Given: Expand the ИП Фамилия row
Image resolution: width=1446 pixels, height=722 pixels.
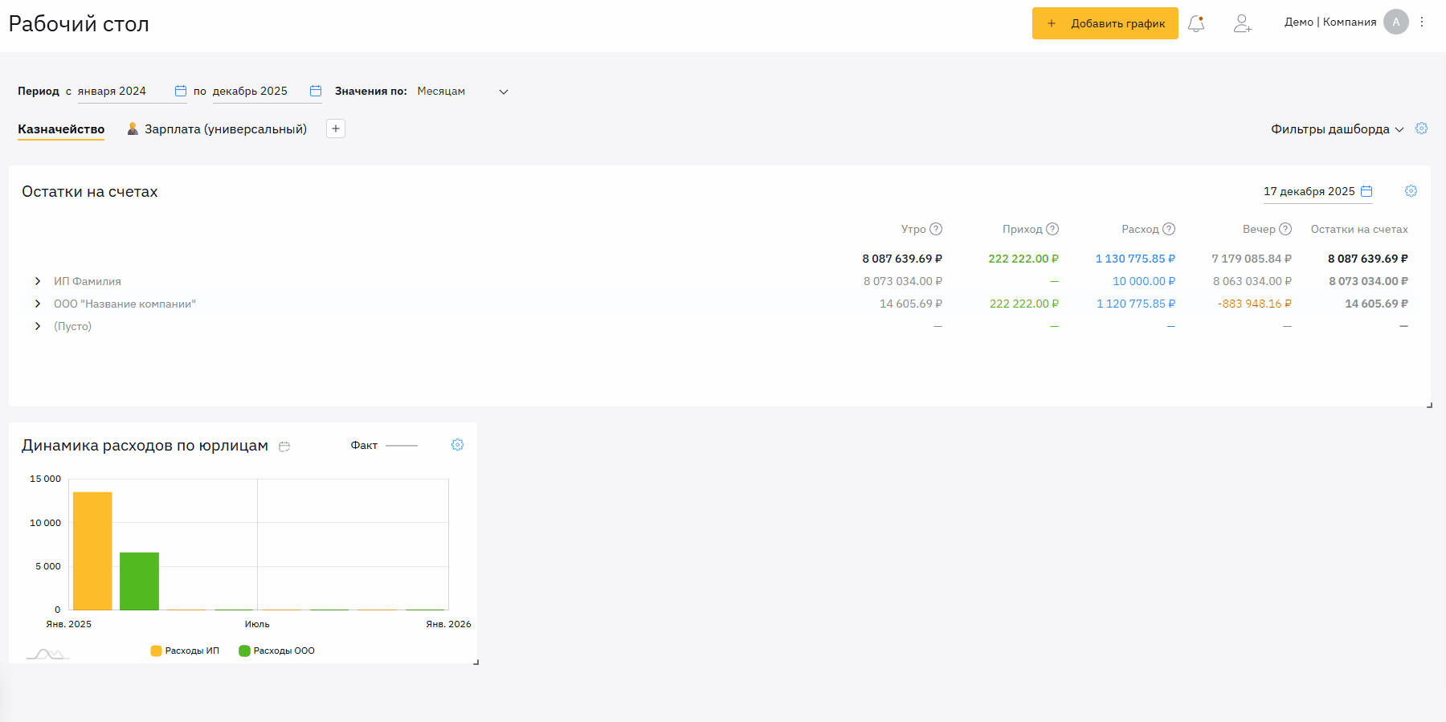Looking at the screenshot, I should [38, 281].
